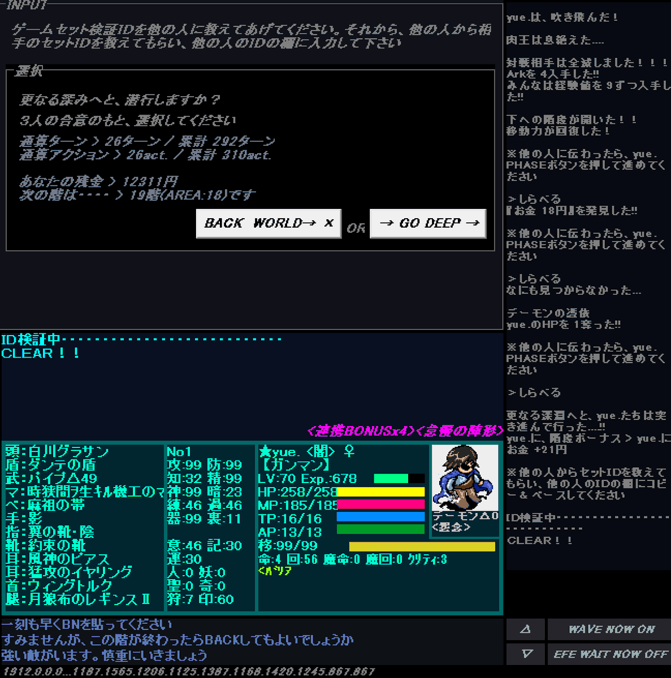The height and width of the screenshot is (678, 671).
Task: Click the mantle row starting with 'マ:時狭間'
Action: [84, 492]
